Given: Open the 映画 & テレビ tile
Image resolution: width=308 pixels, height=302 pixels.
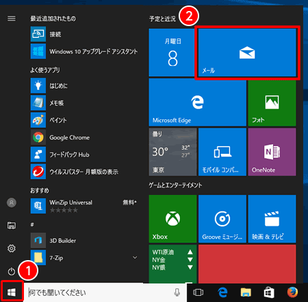Looking at the screenshot, I should coord(272,219).
